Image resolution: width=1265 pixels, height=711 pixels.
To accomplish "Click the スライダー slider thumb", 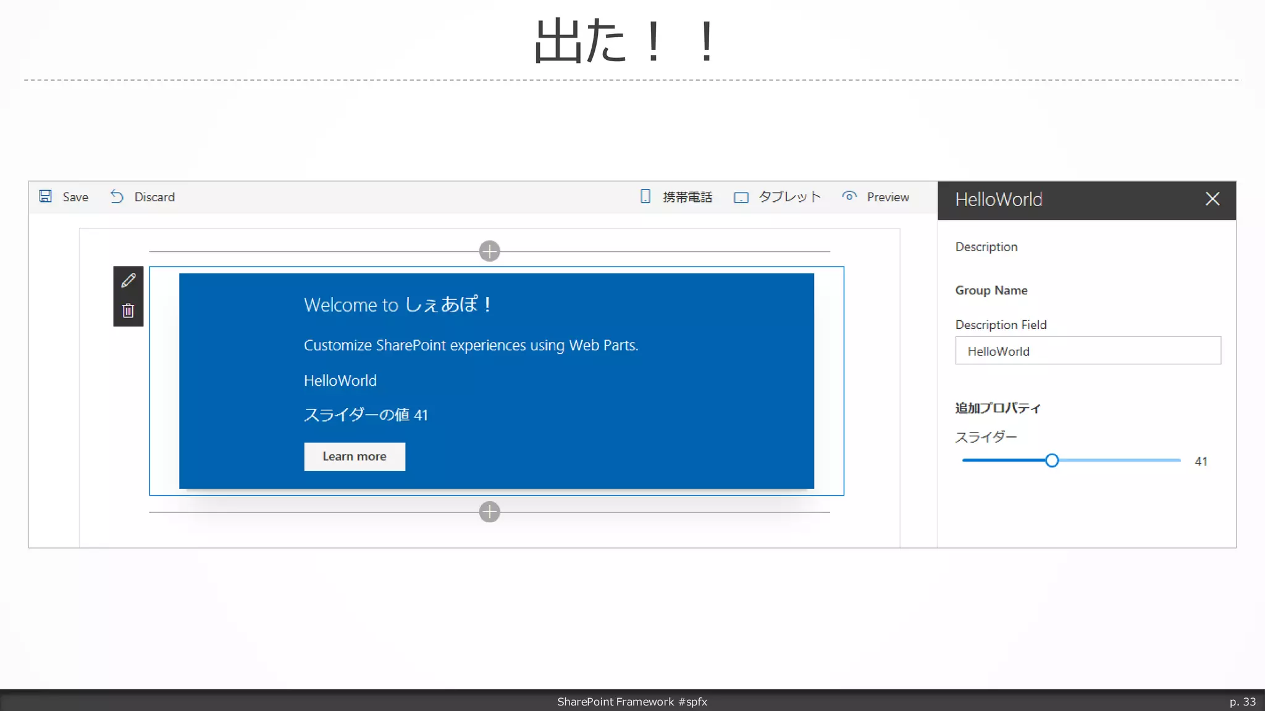I will pos(1052,460).
